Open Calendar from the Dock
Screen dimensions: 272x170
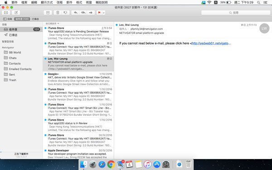(x=129, y=164)
